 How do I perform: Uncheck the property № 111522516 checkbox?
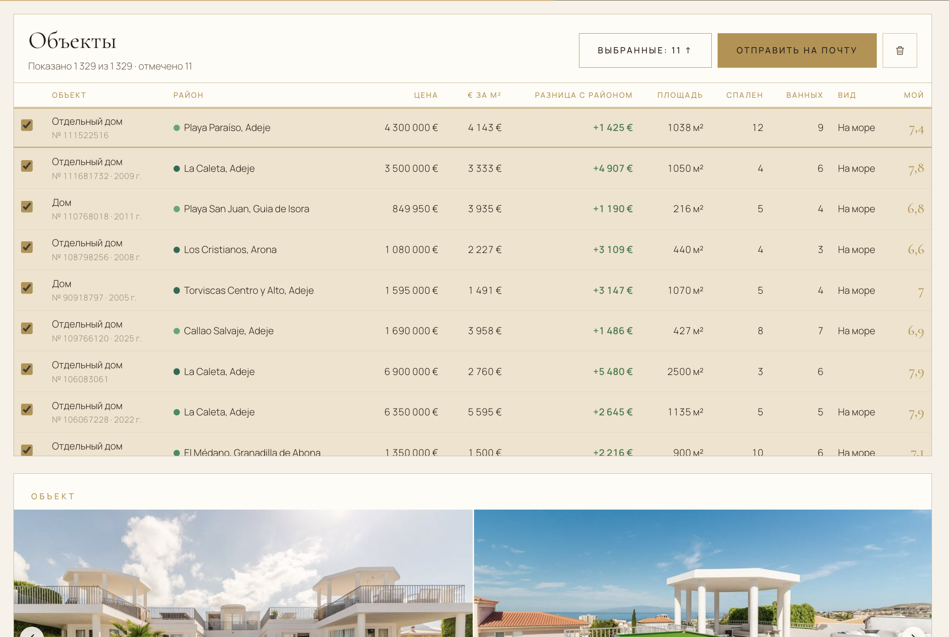(27, 125)
